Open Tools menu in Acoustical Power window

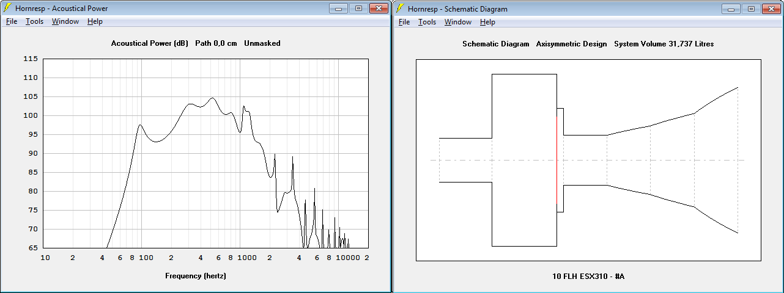tap(34, 21)
